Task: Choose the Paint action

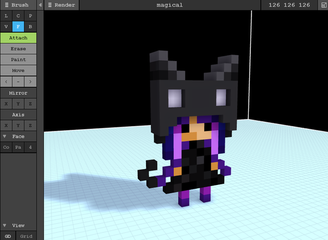Action: (x=18, y=59)
